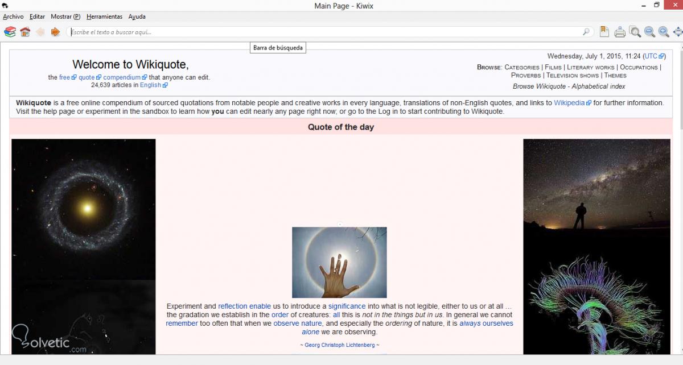The width and height of the screenshot is (683, 365).
Task: Click the Kiwix app icon in title bar
Action: 5,6
